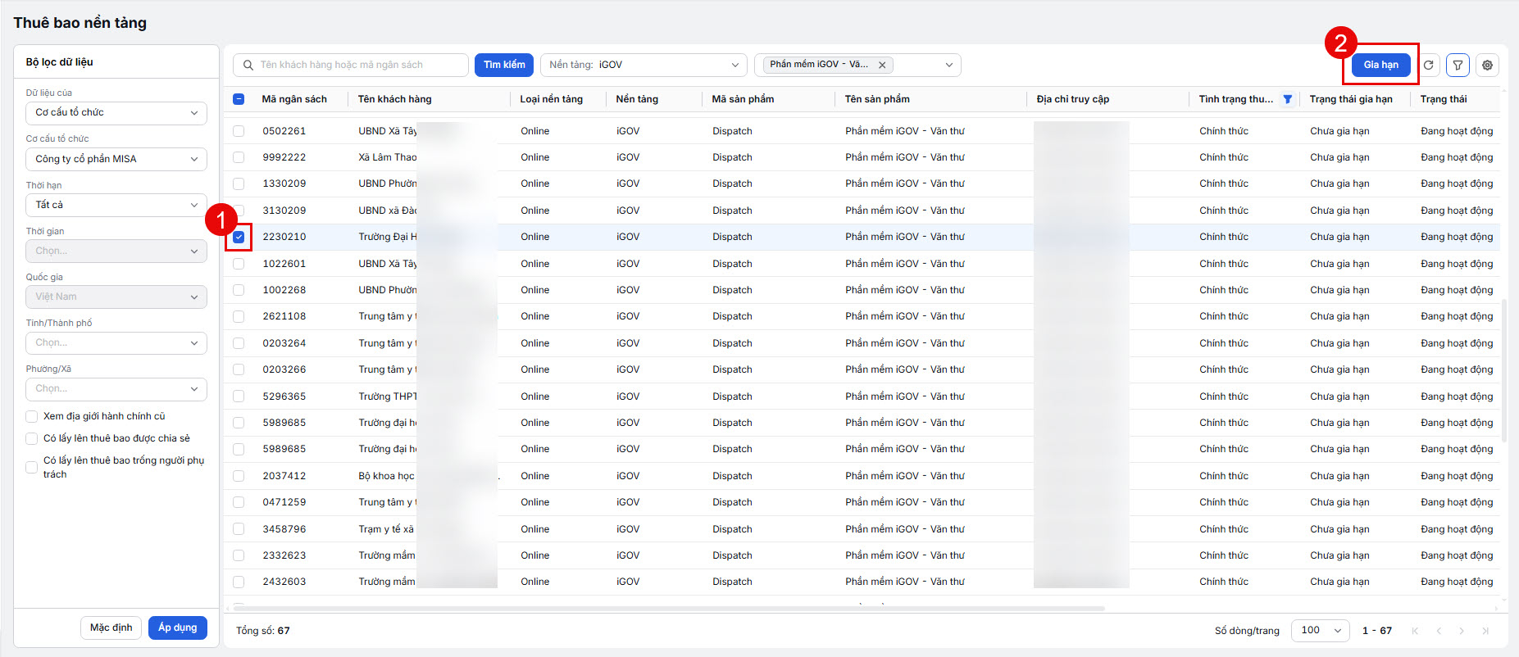The height and width of the screenshot is (657, 1519).
Task: Expand the Nền tảng iGOV dropdown
Action: tap(644, 65)
